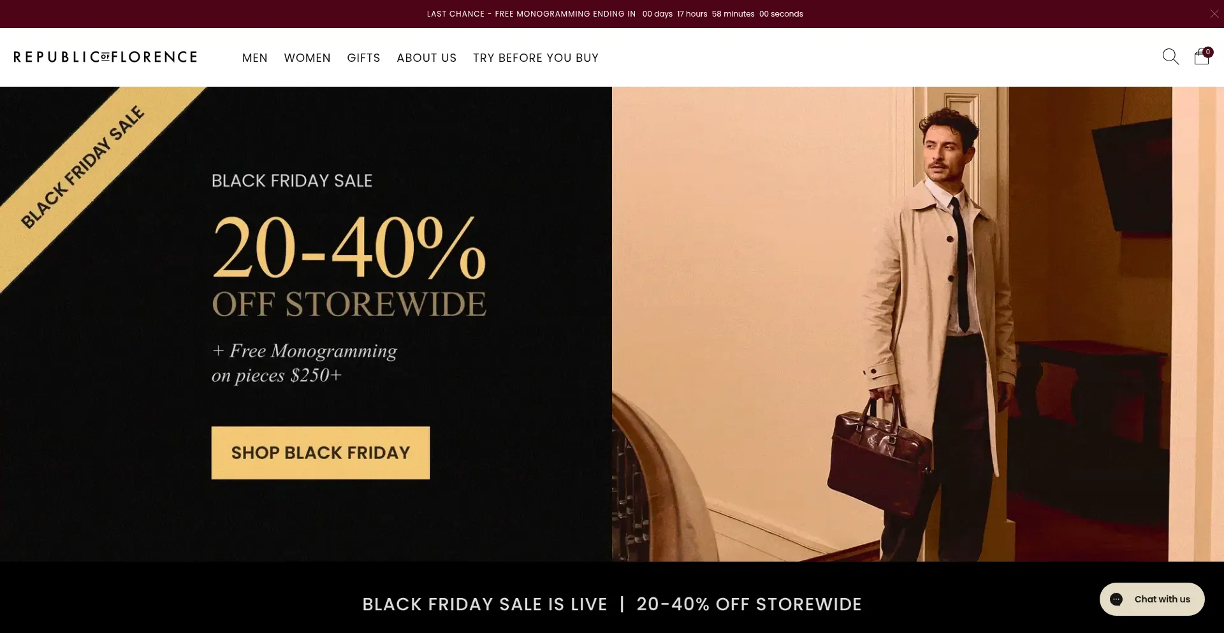1224x633 pixels.
Task: Open the search magnifier icon
Action: pyautogui.click(x=1170, y=57)
